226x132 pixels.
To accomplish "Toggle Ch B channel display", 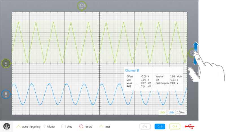I will coord(160,127).
